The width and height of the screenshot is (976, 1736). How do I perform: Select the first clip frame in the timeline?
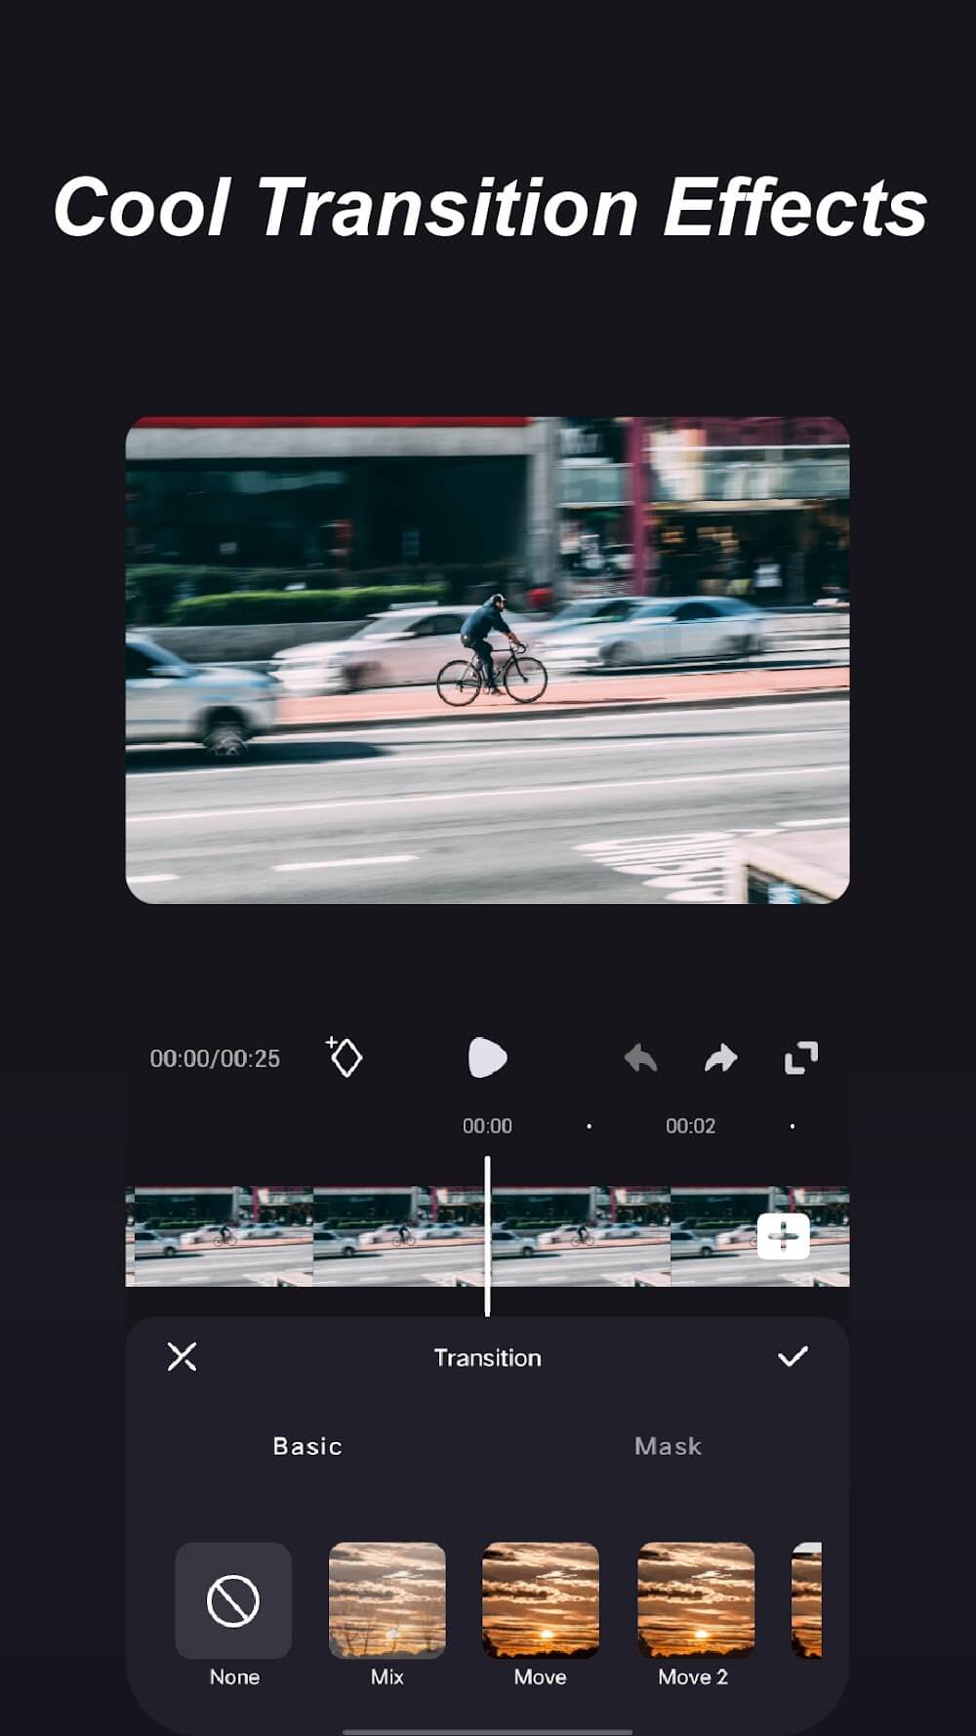point(220,1236)
